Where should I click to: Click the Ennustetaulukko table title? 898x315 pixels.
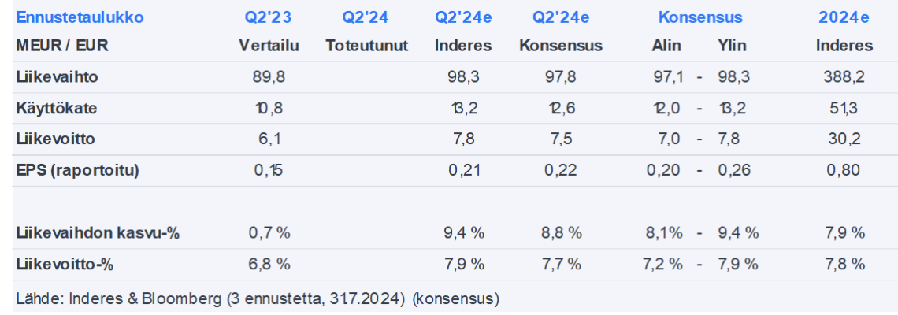pyautogui.click(x=80, y=17)
